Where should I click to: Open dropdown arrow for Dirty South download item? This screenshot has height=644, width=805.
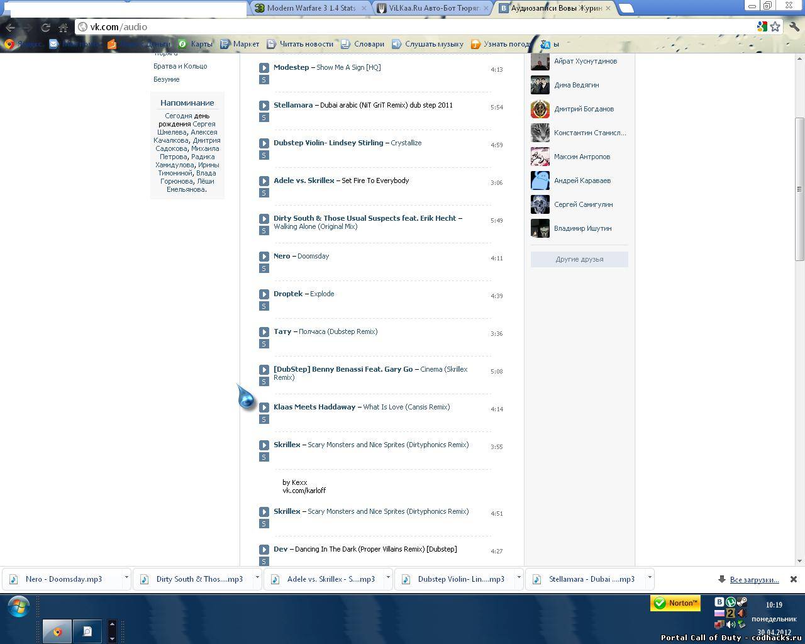pos(257,578)
